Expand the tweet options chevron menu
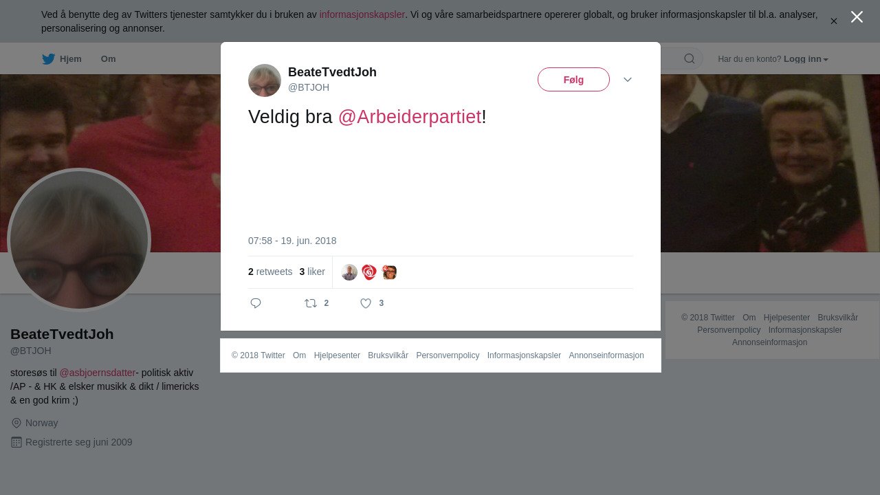The image size is (880, 495). click(x=628, y=80)
